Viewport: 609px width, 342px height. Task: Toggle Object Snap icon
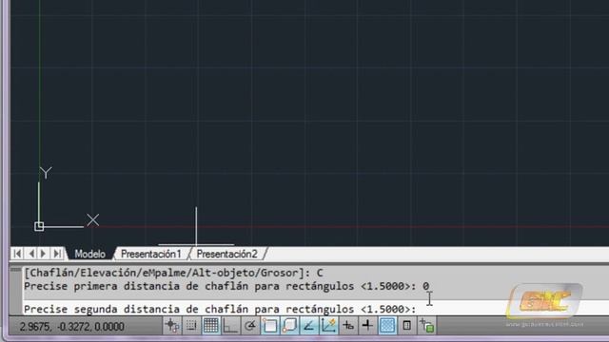[269, 325]
